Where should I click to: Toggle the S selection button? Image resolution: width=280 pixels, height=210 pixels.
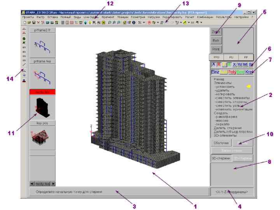pos(250,65)
